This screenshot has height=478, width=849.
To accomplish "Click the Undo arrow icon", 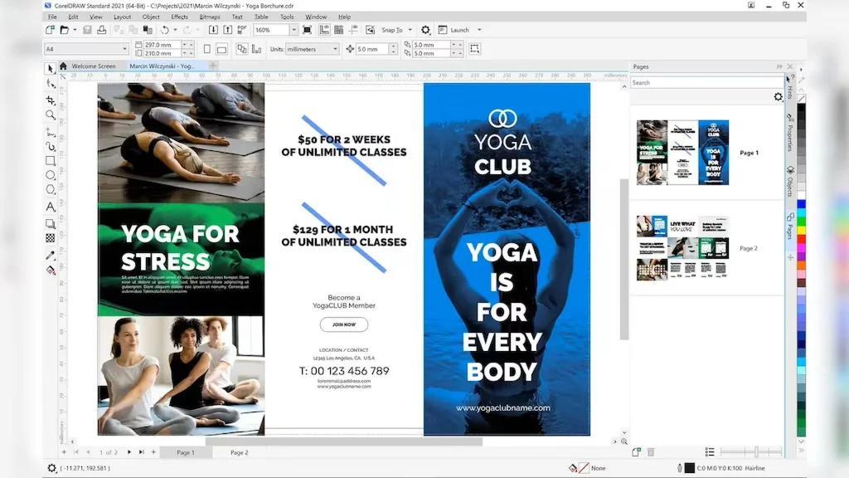I will pos(165,30).
